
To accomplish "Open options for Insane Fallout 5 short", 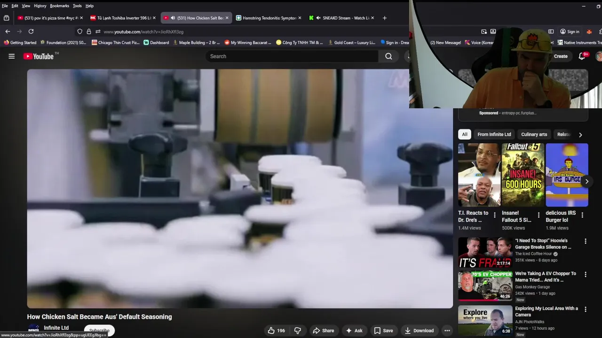I will (539, 215).
